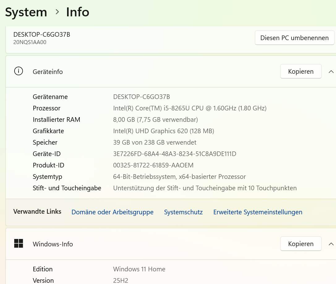Click the Geräteinfo info circle icon
The height and width of the screenshot is (284, 336).
click(19, 71)
